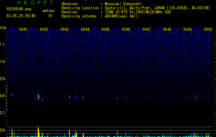Click the Observer field label

[70, 4]
